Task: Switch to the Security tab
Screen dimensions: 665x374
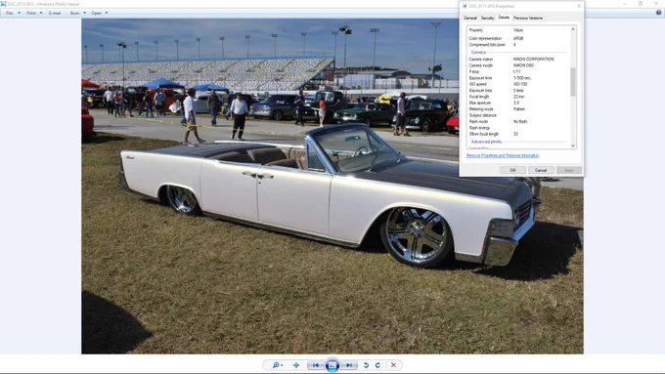Action: pyautogui.click(x=487, y=18)
